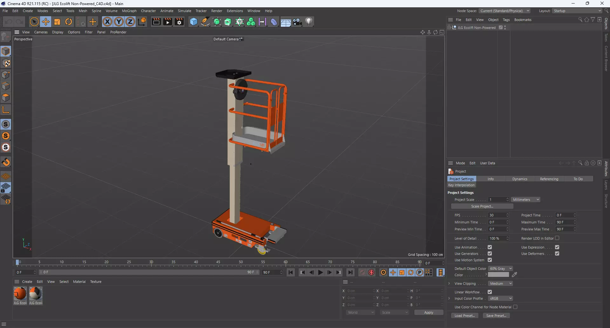The height and width of the screenshot is (328, 610).
Task: Add a light object from the toolbar
Action: (309, 22)
